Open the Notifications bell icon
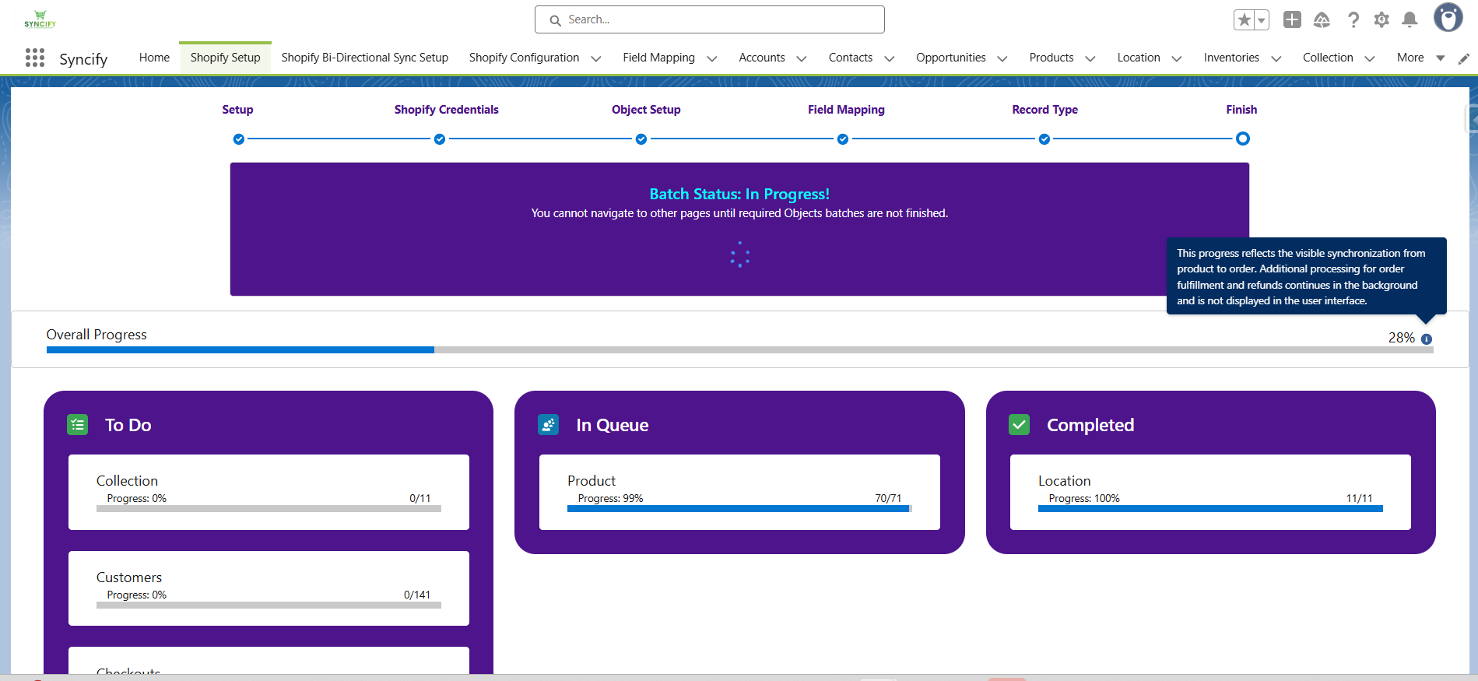Viewport: 1478px width, 681px height. coord(1410,19)
